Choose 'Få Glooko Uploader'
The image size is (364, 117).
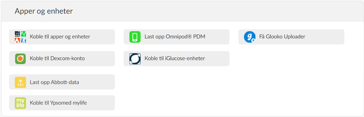pos(291,37)
